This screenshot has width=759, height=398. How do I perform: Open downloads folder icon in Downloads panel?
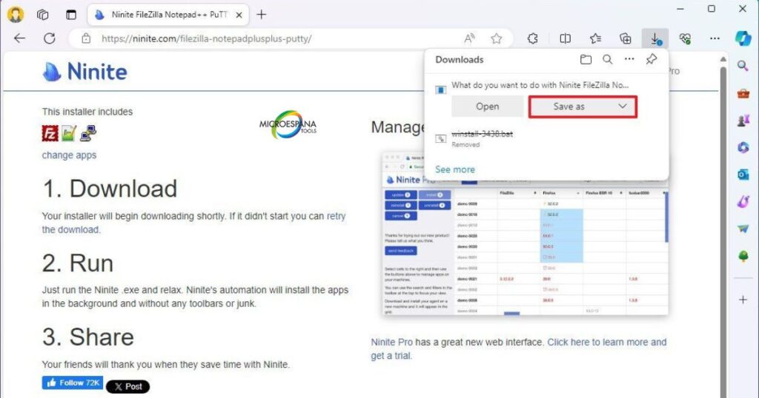586,59
